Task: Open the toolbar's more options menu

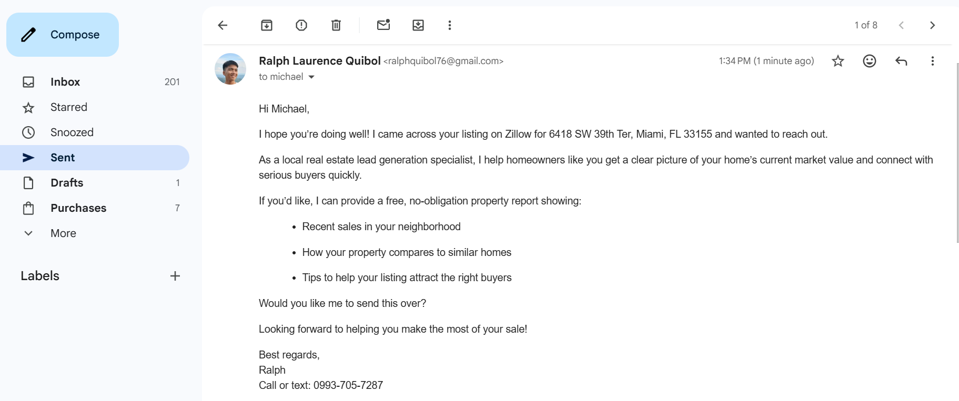Action: point(450,25)
